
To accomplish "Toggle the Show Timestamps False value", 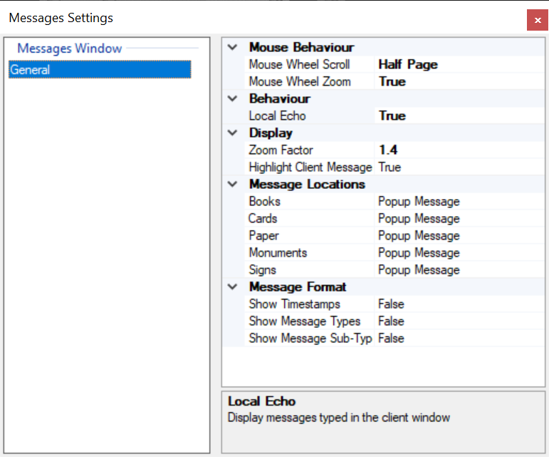I will [x=459, y=304].
